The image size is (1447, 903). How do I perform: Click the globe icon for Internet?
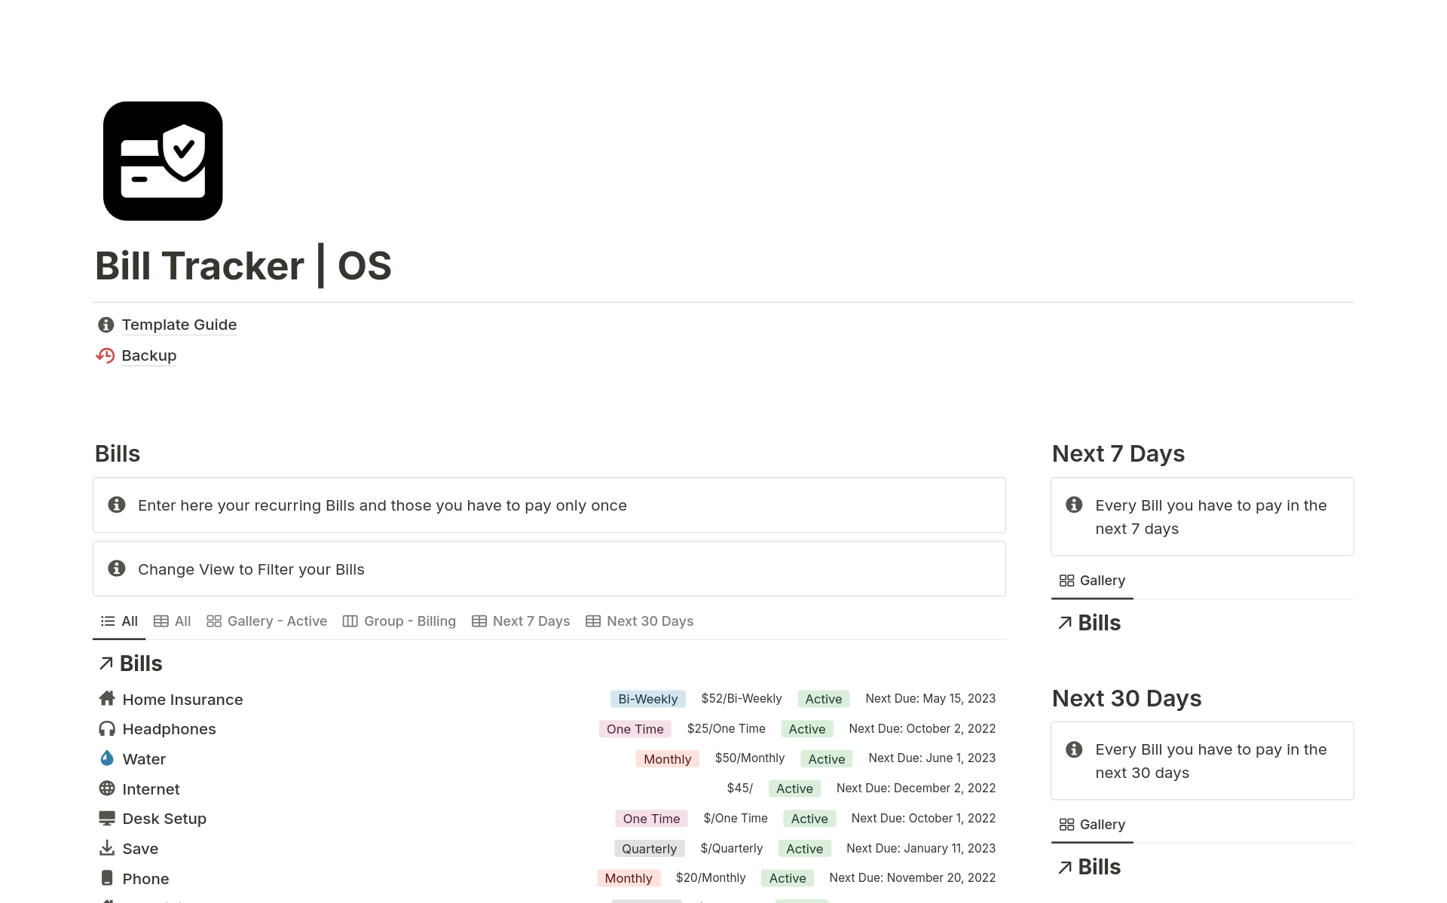coord(107,788)
